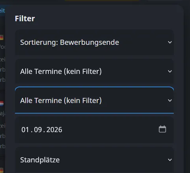Click the German flag icon at upper left edge

[x=2, y=38]
